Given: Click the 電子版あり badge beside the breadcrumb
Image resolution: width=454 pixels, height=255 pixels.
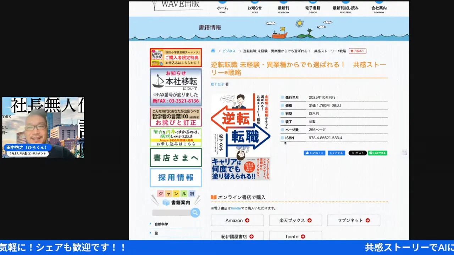Looking at the screenshot, I should coord(358,51).
